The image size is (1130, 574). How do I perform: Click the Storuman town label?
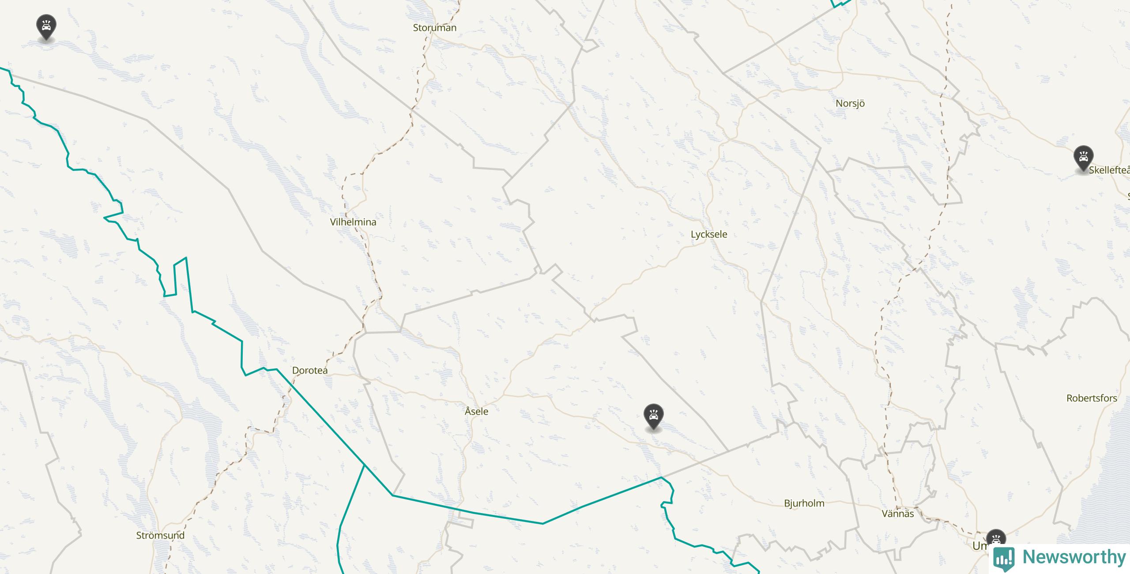pyautogui.click(x=434, y=28)
